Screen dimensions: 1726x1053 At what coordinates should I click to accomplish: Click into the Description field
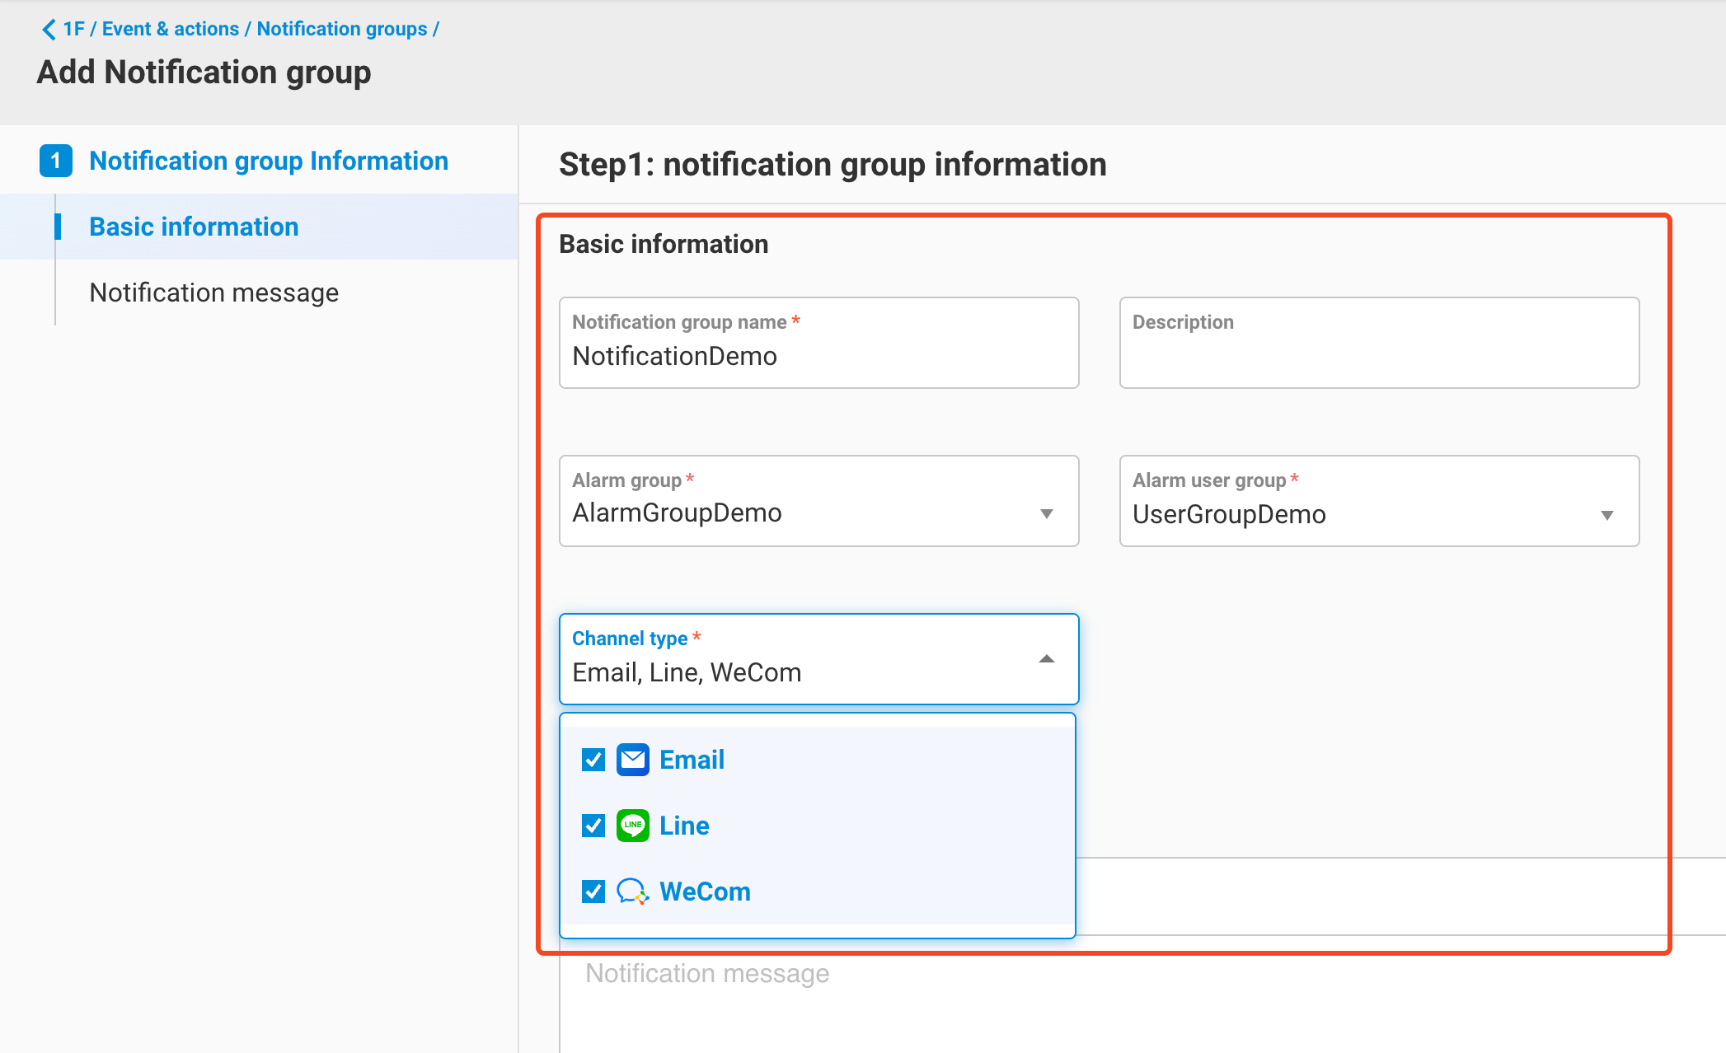[x=1378, y=356]
